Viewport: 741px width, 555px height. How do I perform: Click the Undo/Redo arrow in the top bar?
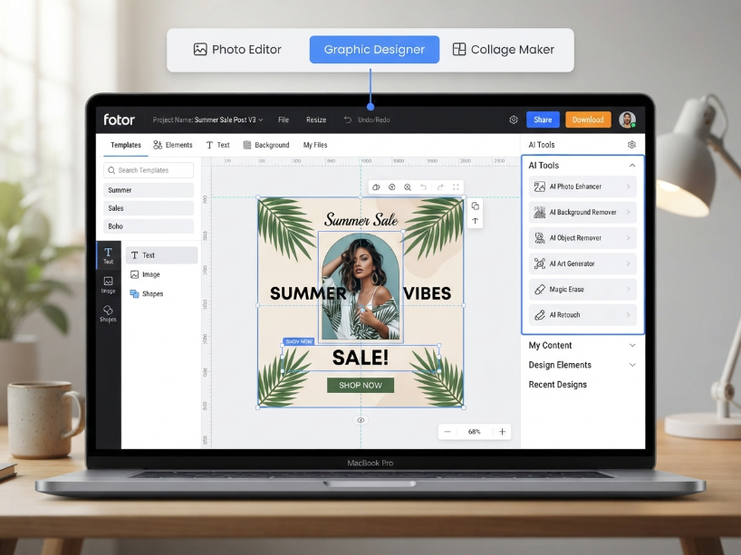click(x=348, y=120)
